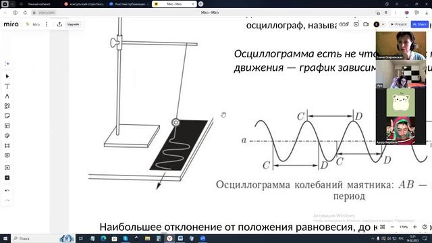Open Yandex Browser from the taskbar
Screen dimensions: 432x243
pos(169,238)
